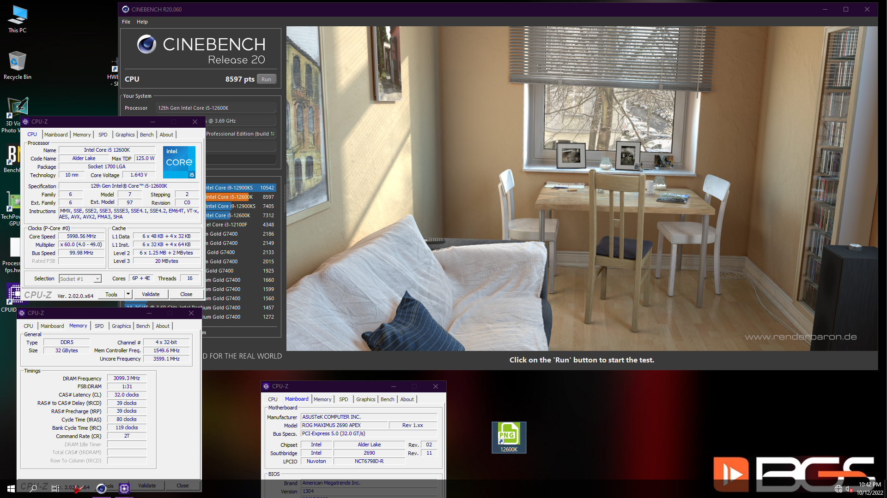Open About tab in Mainboard CPU-Z window
The image size is (887, 498).
pos(407,399)
